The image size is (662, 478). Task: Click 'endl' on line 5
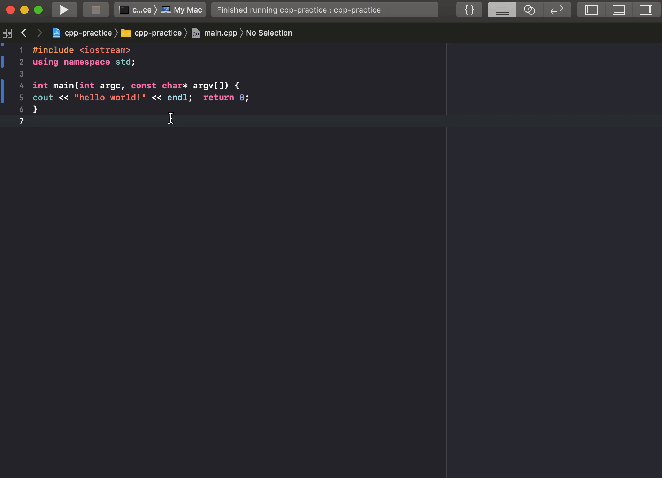(177, 98)
